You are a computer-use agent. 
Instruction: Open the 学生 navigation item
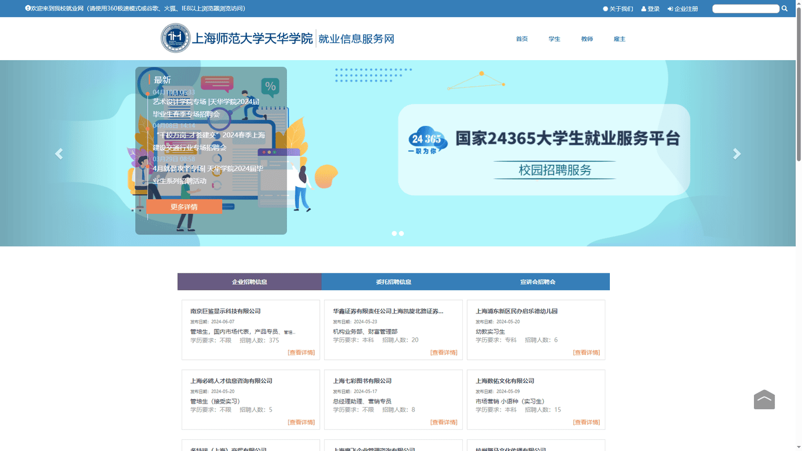(554, 39)
